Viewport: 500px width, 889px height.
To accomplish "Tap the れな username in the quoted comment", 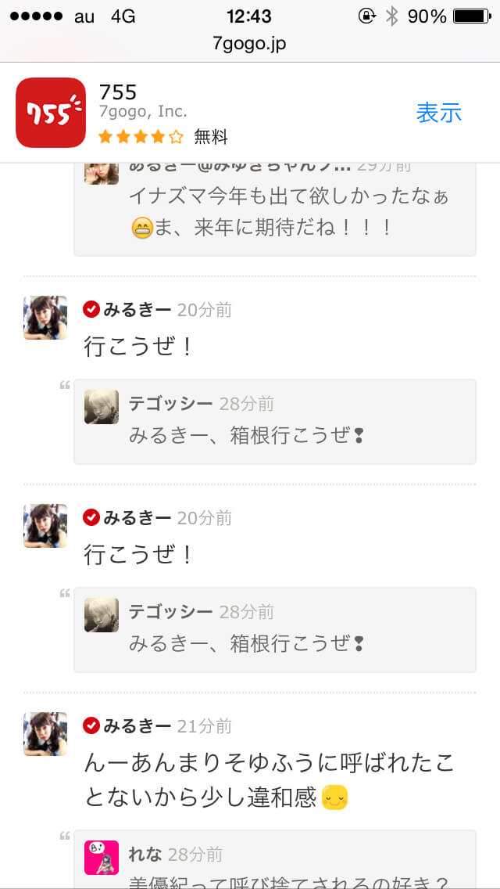I will (145, 855).
